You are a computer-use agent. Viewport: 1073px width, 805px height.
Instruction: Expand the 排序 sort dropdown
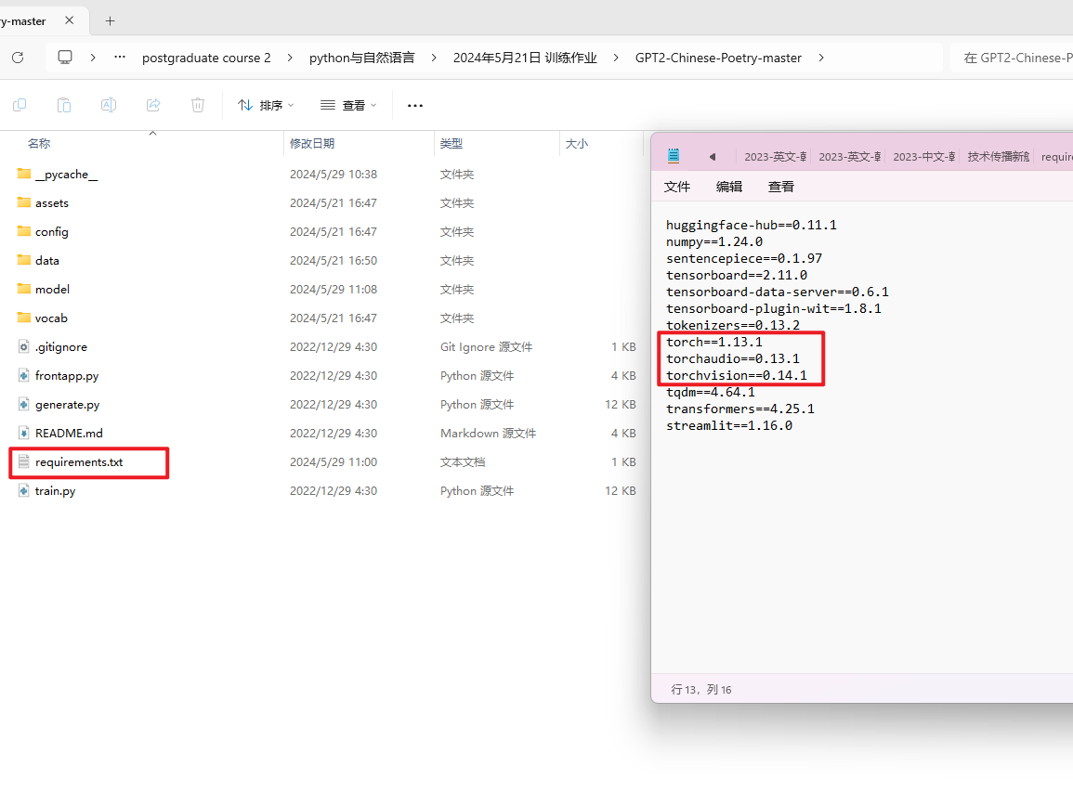266,105
